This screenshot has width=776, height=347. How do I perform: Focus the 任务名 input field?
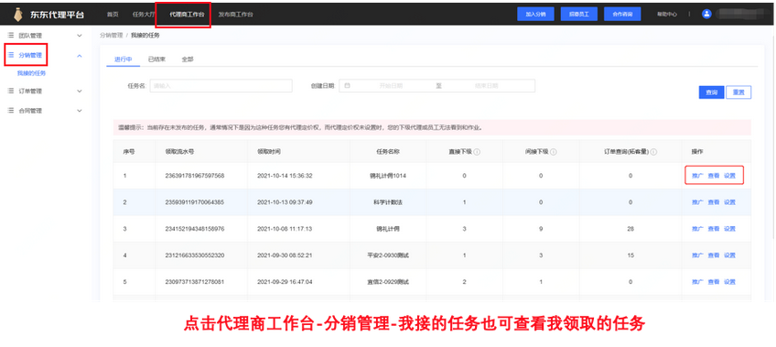point(221,86)
